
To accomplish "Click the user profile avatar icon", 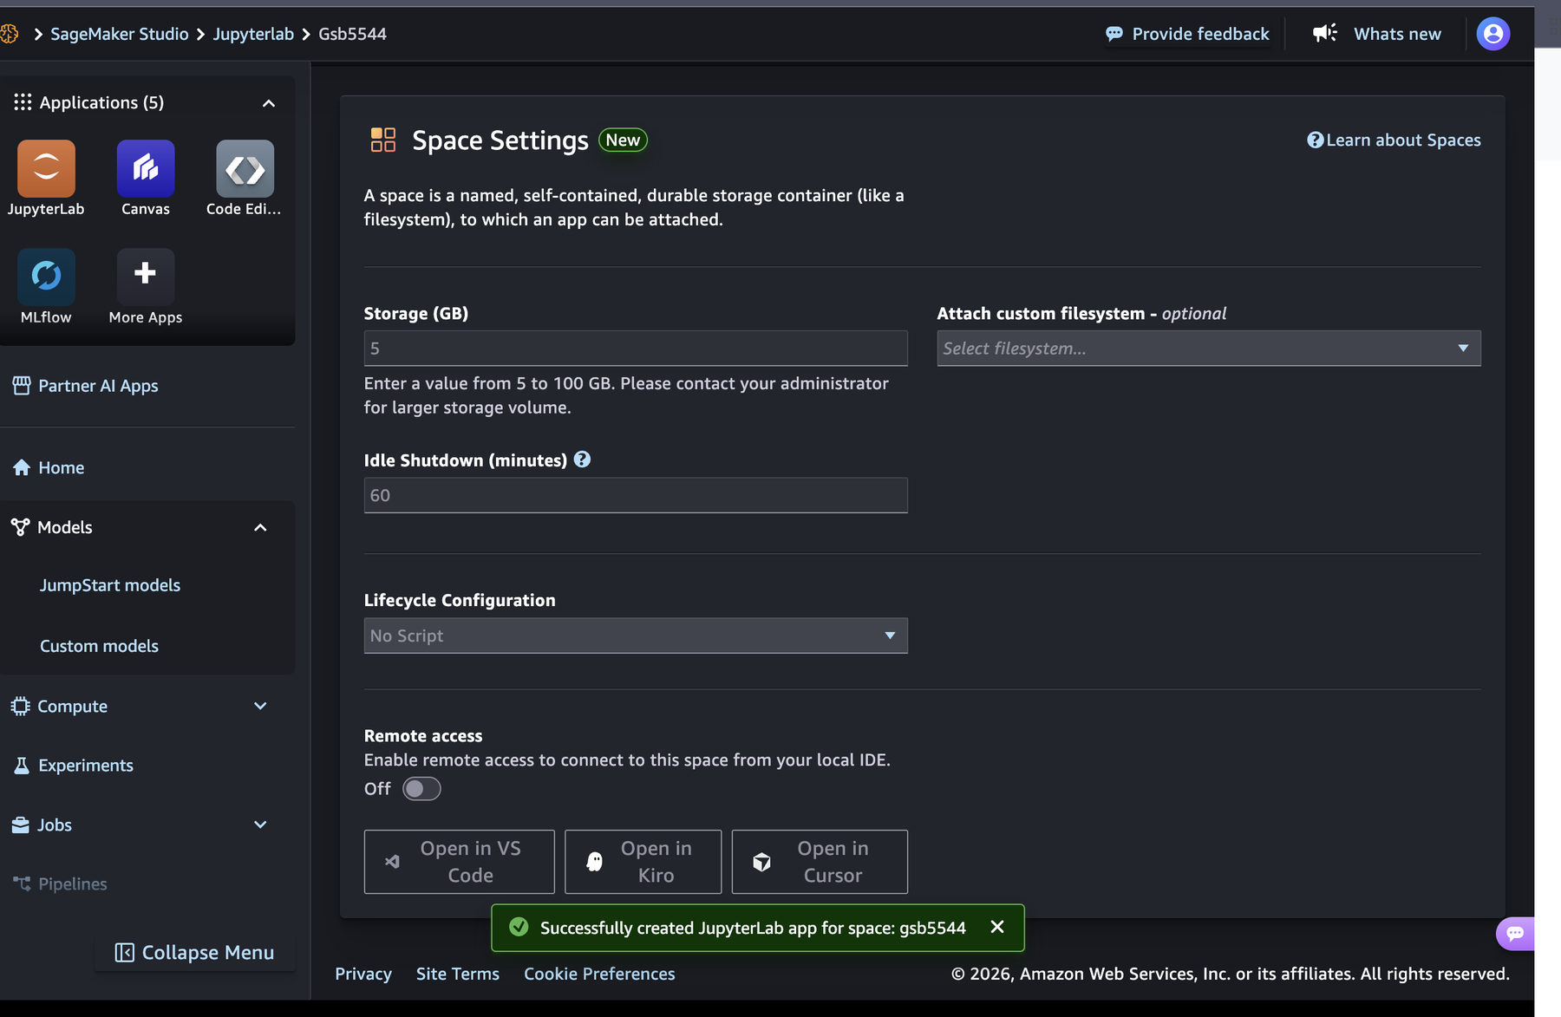I will pos(1492,34).
